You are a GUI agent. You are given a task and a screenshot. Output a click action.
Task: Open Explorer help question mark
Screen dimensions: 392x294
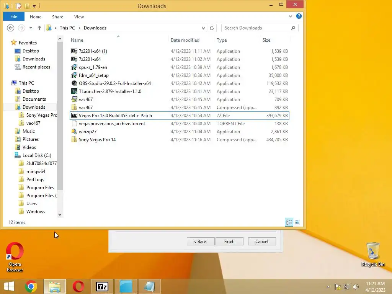point(299,16)
